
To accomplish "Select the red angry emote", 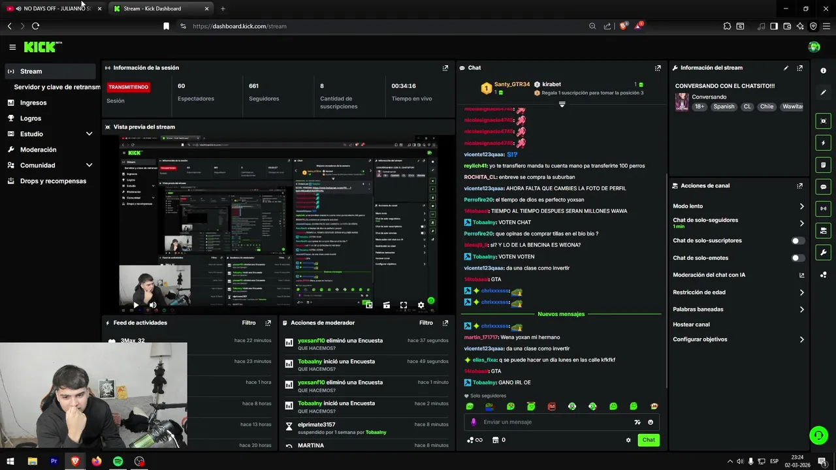I will coord(551,407).
